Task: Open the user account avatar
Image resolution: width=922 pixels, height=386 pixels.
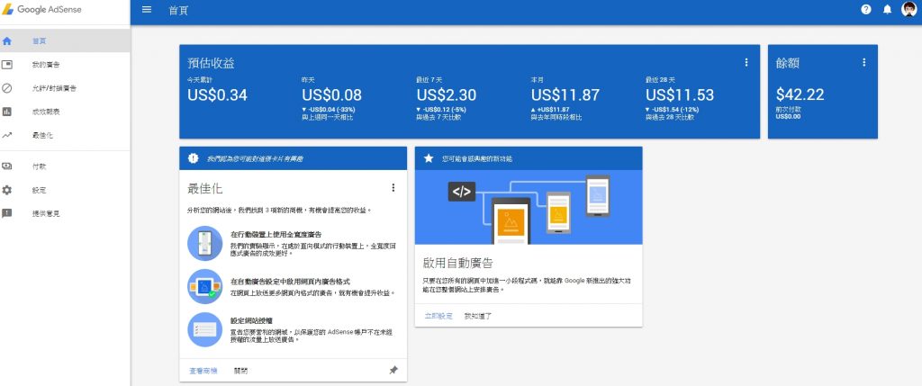Action: [x=908, y=10]
